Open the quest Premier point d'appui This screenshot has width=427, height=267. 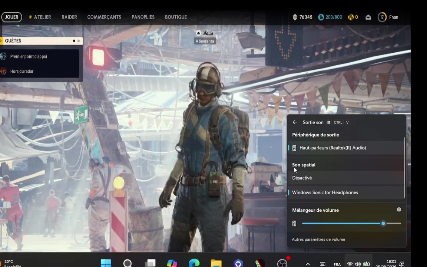coord(29,57)
